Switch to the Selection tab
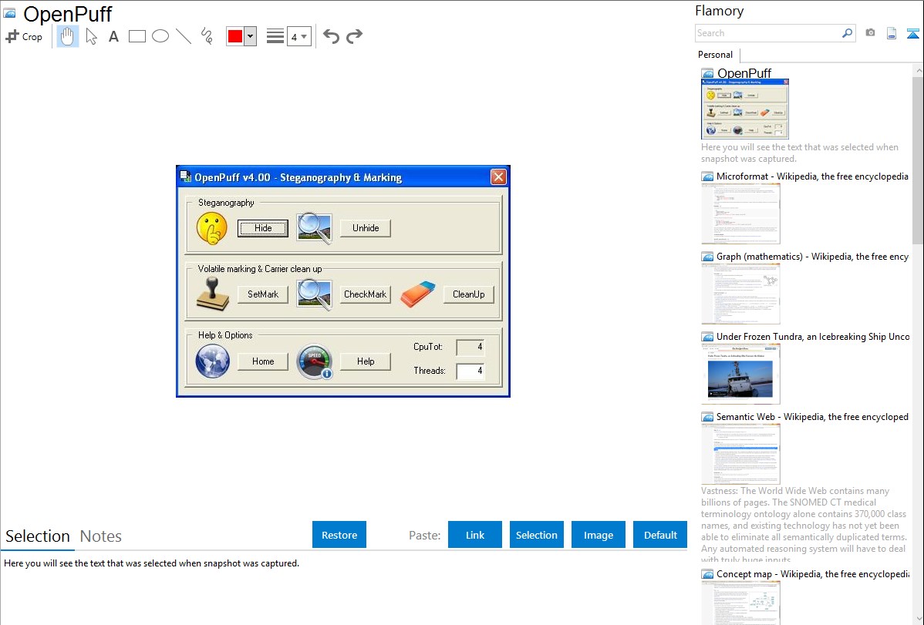924x625 pixels. pyautogui.click(x=38, y=536)
